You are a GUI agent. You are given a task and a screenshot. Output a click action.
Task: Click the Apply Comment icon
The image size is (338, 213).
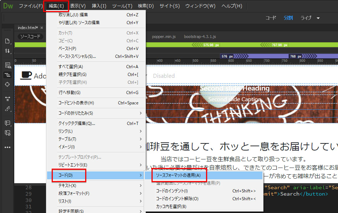pyautogui.click(x=7, y=123)
